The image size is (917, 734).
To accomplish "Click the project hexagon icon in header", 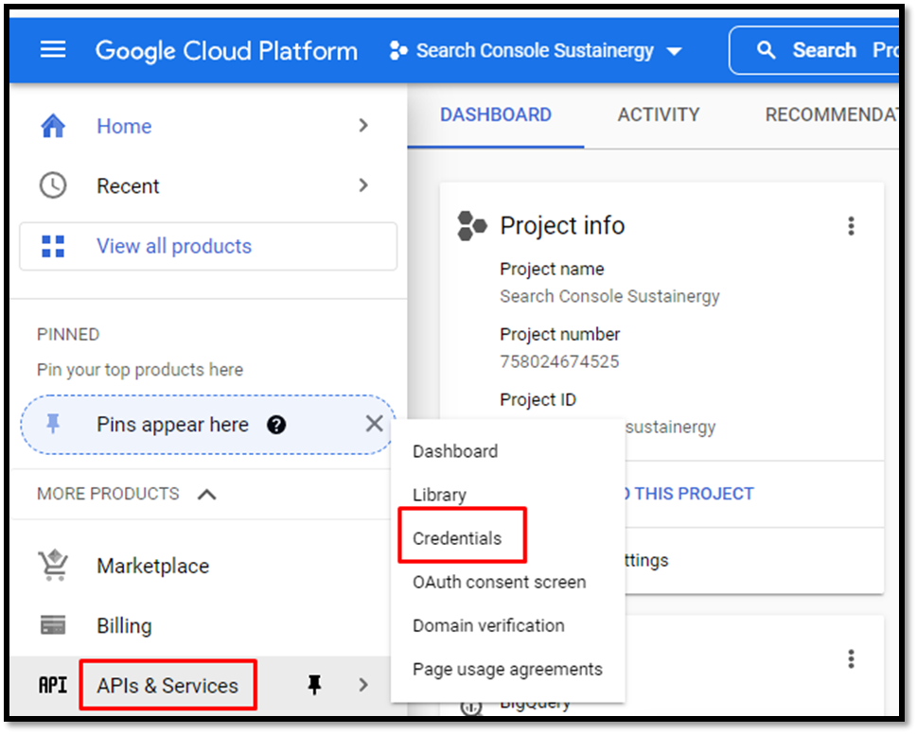I will click(x=398, y=50).
